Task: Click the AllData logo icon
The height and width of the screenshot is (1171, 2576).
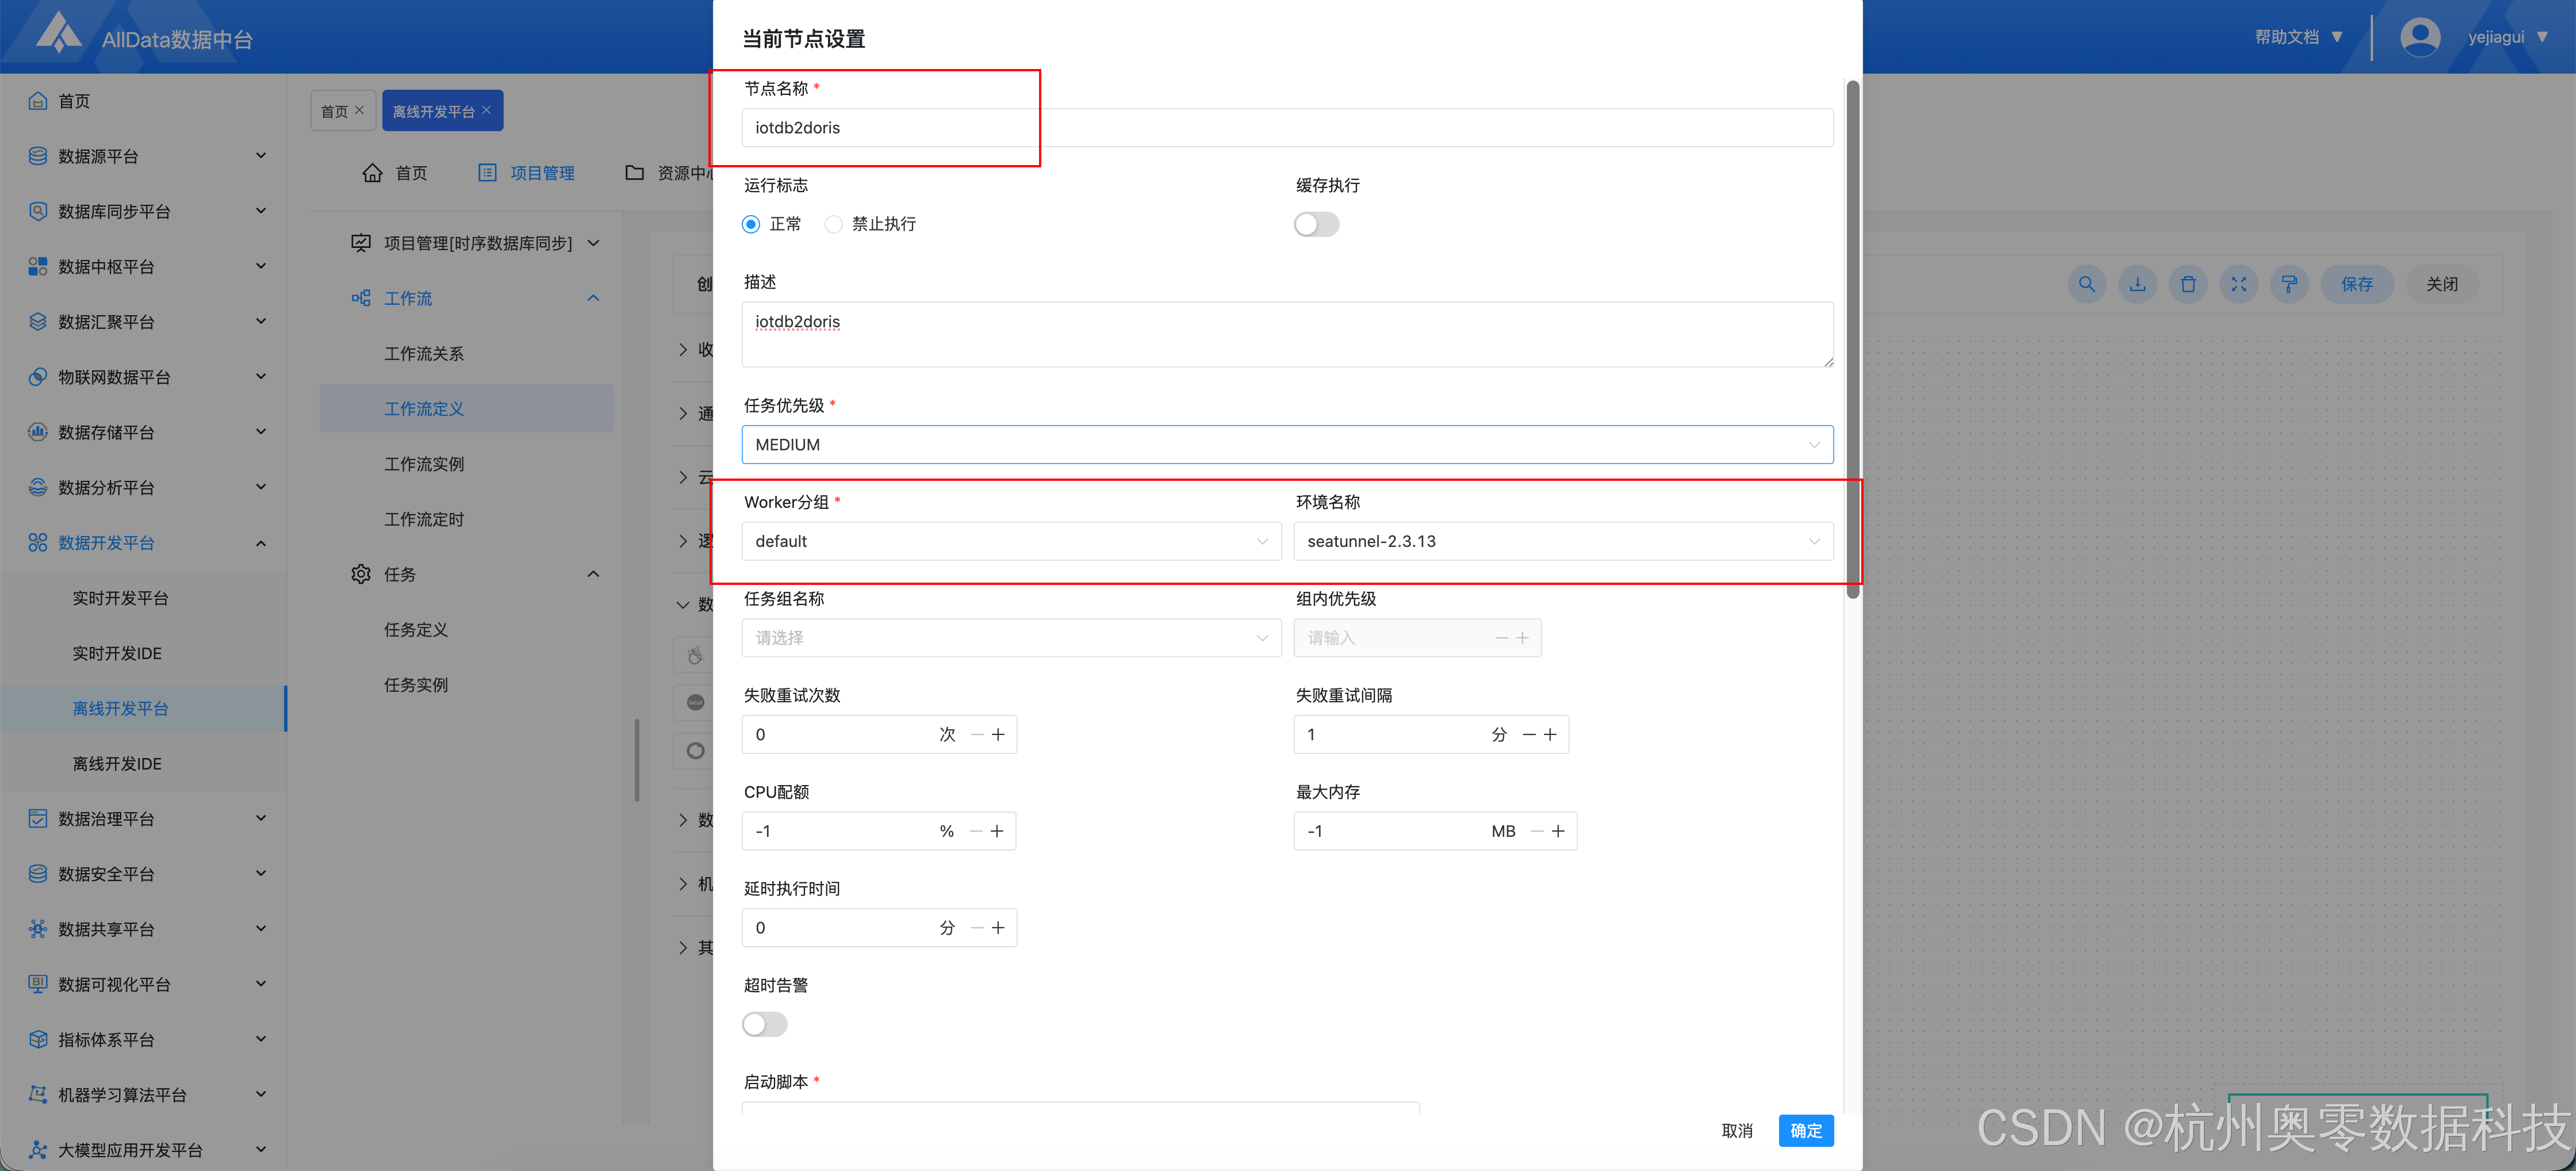Action: point(58,33)
